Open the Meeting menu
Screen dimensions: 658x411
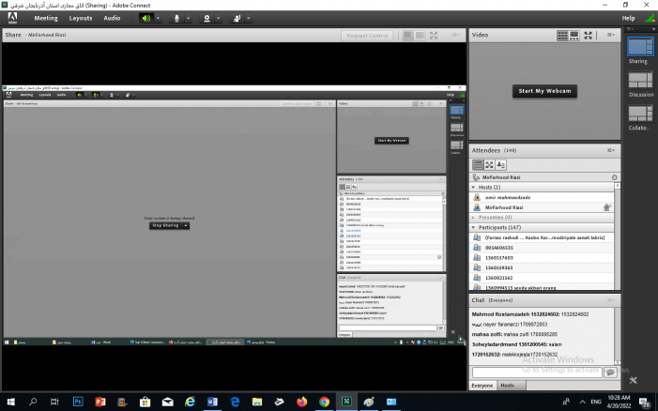coord(46,18)
